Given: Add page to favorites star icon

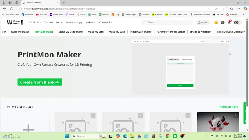Looking at the screenshot, I should (x=223, y=9).
